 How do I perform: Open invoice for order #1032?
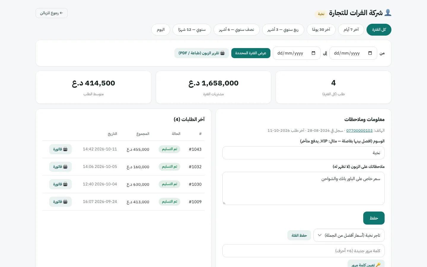[x=60, y=167]
